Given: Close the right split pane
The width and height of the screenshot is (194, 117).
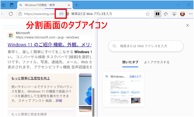Looking at the screenshot, I should 187,25.
